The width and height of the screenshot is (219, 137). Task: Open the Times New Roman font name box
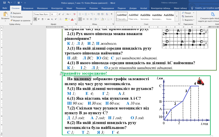coord(42,14)
